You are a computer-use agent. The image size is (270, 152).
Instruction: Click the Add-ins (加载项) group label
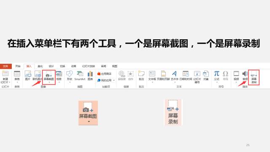(x=106, y=87)
